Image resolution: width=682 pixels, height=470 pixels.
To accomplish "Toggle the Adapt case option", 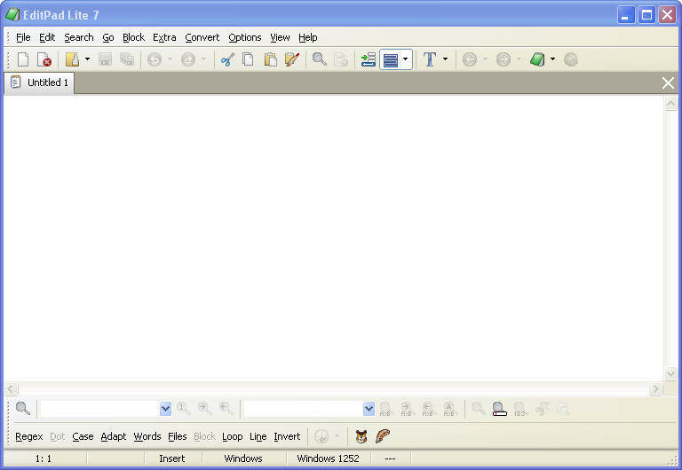I will point(114,436).
